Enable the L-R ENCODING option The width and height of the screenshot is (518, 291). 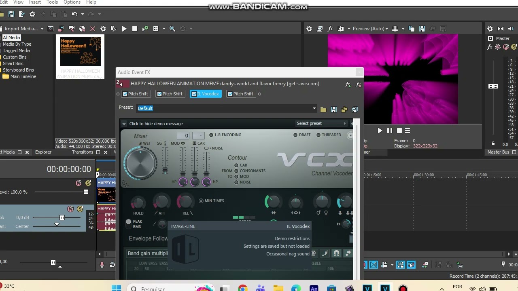[211, 135]
